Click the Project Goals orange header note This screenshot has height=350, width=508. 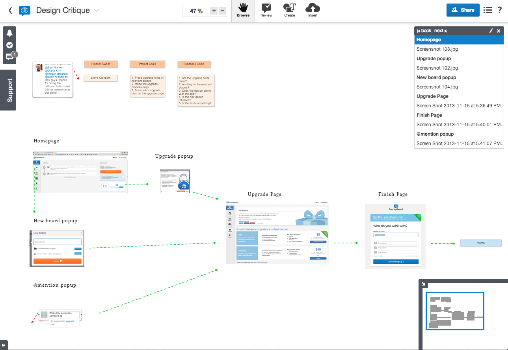147,64
